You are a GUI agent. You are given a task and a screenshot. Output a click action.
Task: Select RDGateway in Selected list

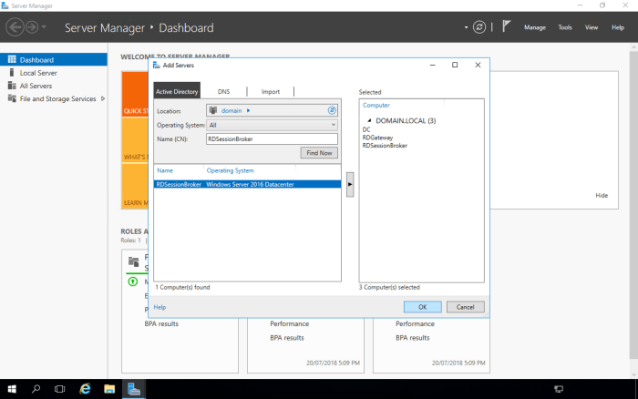(377, 138)
